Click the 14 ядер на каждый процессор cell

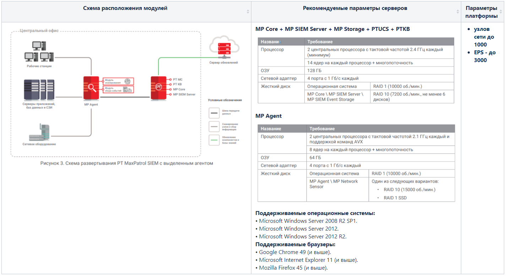tap(379, 63)
